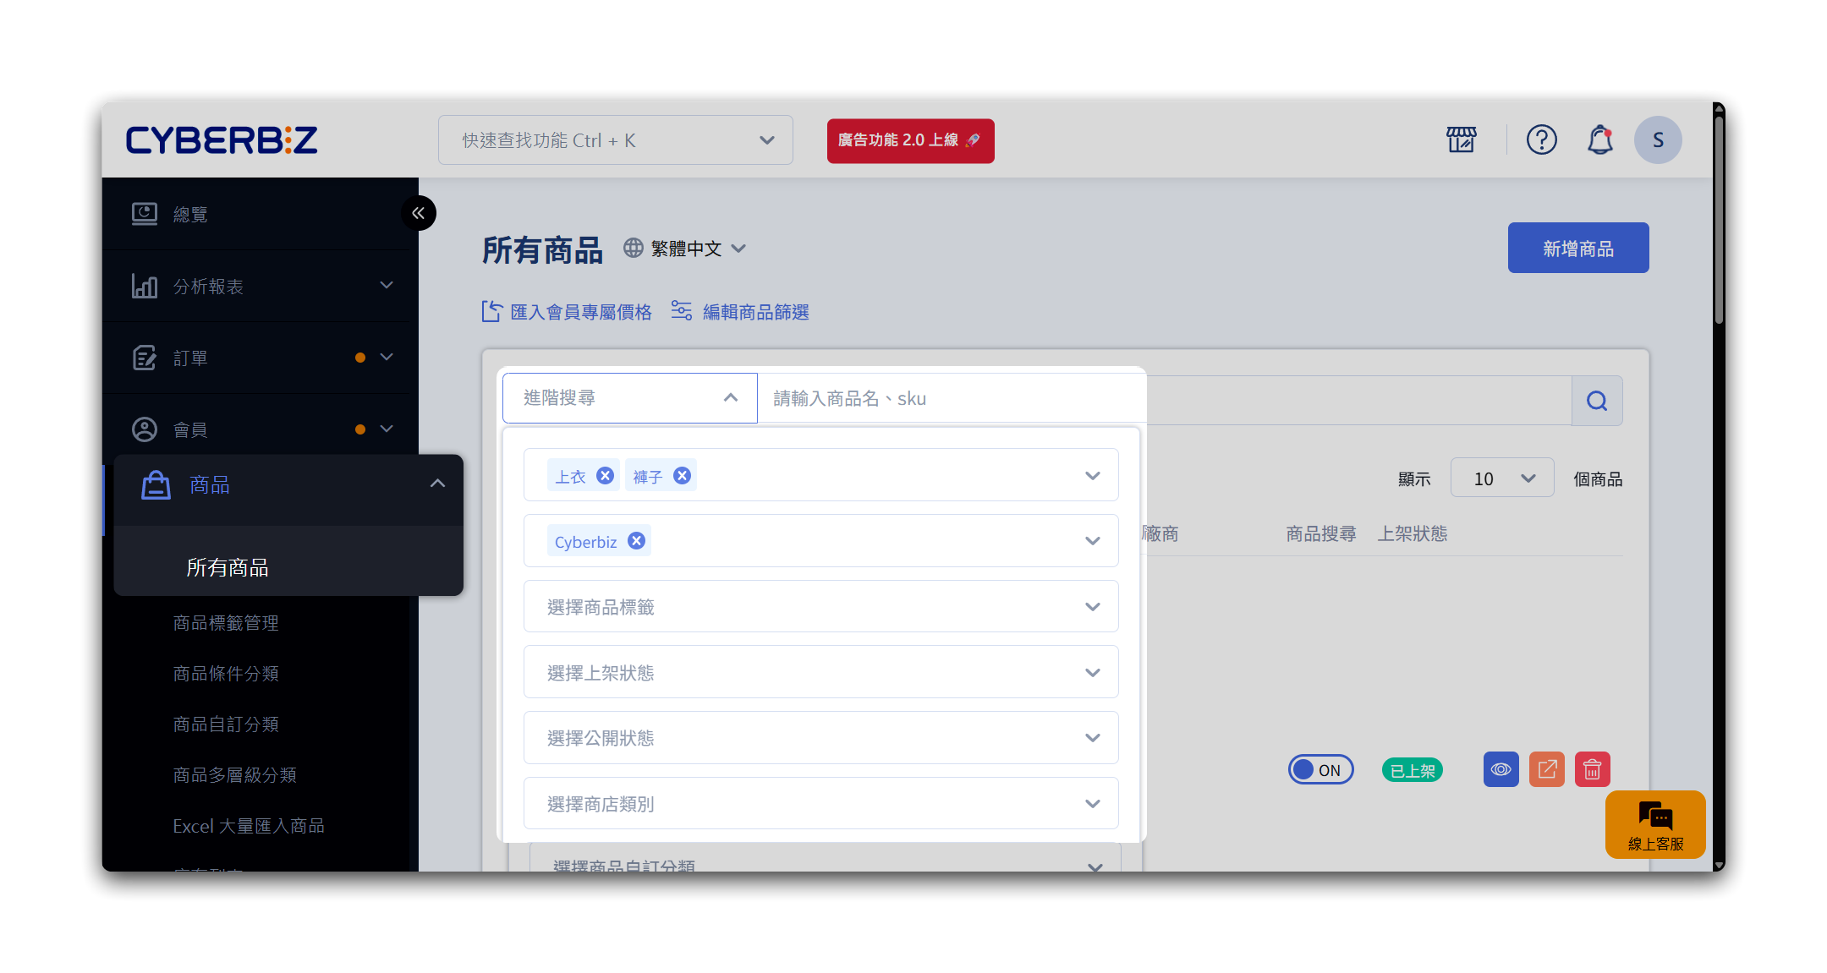Click the storefront icon in header
Image resolution: width=1827 pixels, height=973 pixels.
pos(1461,139)
